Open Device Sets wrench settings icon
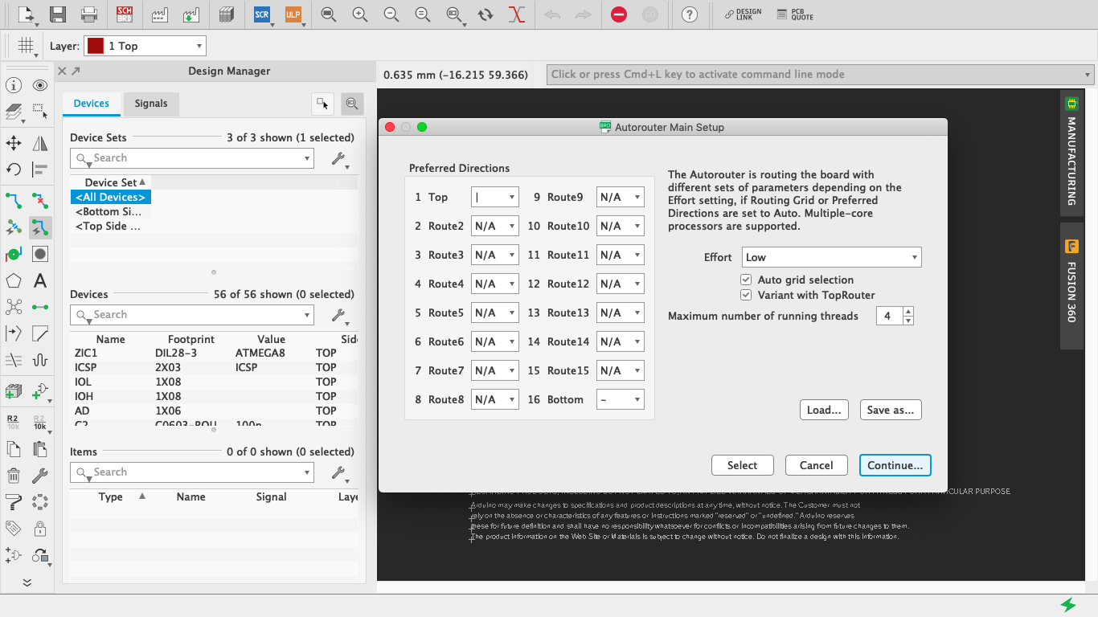1098x617 pixels. click(x=340, y=159)
